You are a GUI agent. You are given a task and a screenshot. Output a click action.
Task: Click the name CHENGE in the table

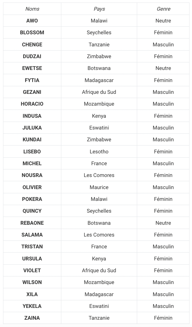tap(32, 45)
